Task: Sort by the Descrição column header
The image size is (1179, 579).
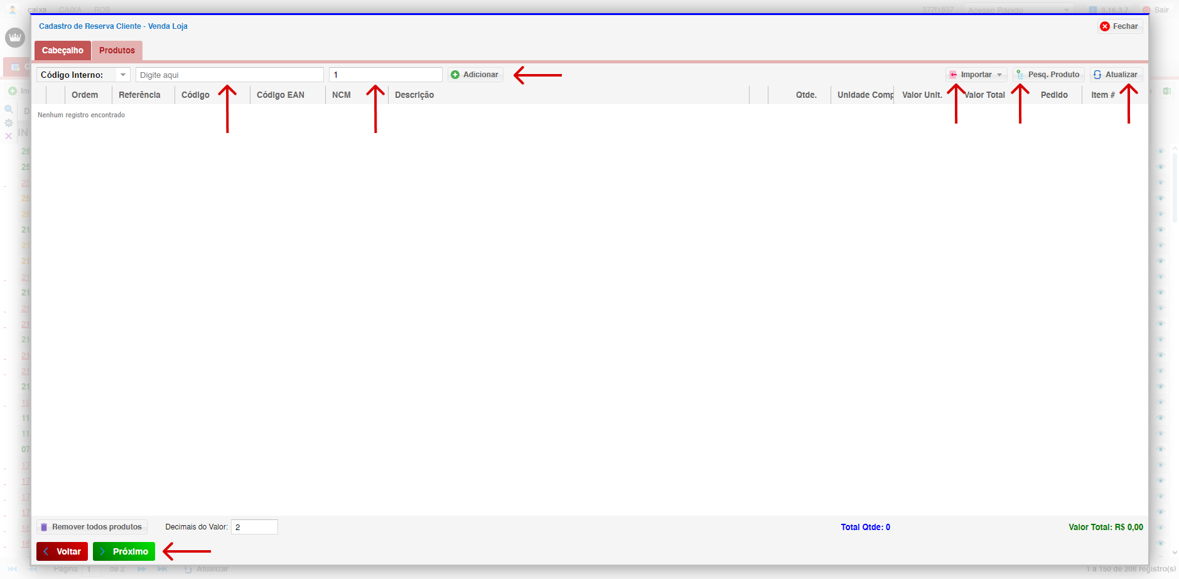Action: coord(414,95)
